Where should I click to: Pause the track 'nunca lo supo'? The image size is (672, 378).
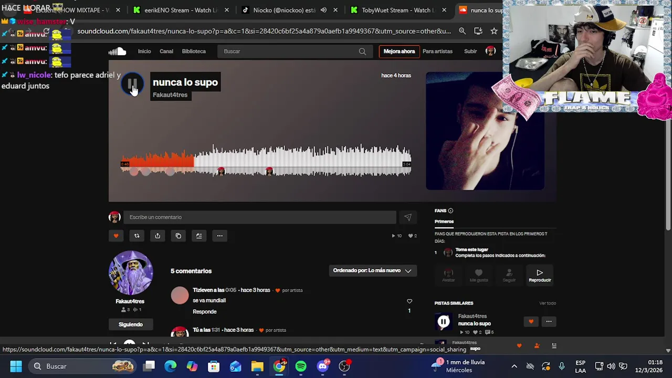132,84
